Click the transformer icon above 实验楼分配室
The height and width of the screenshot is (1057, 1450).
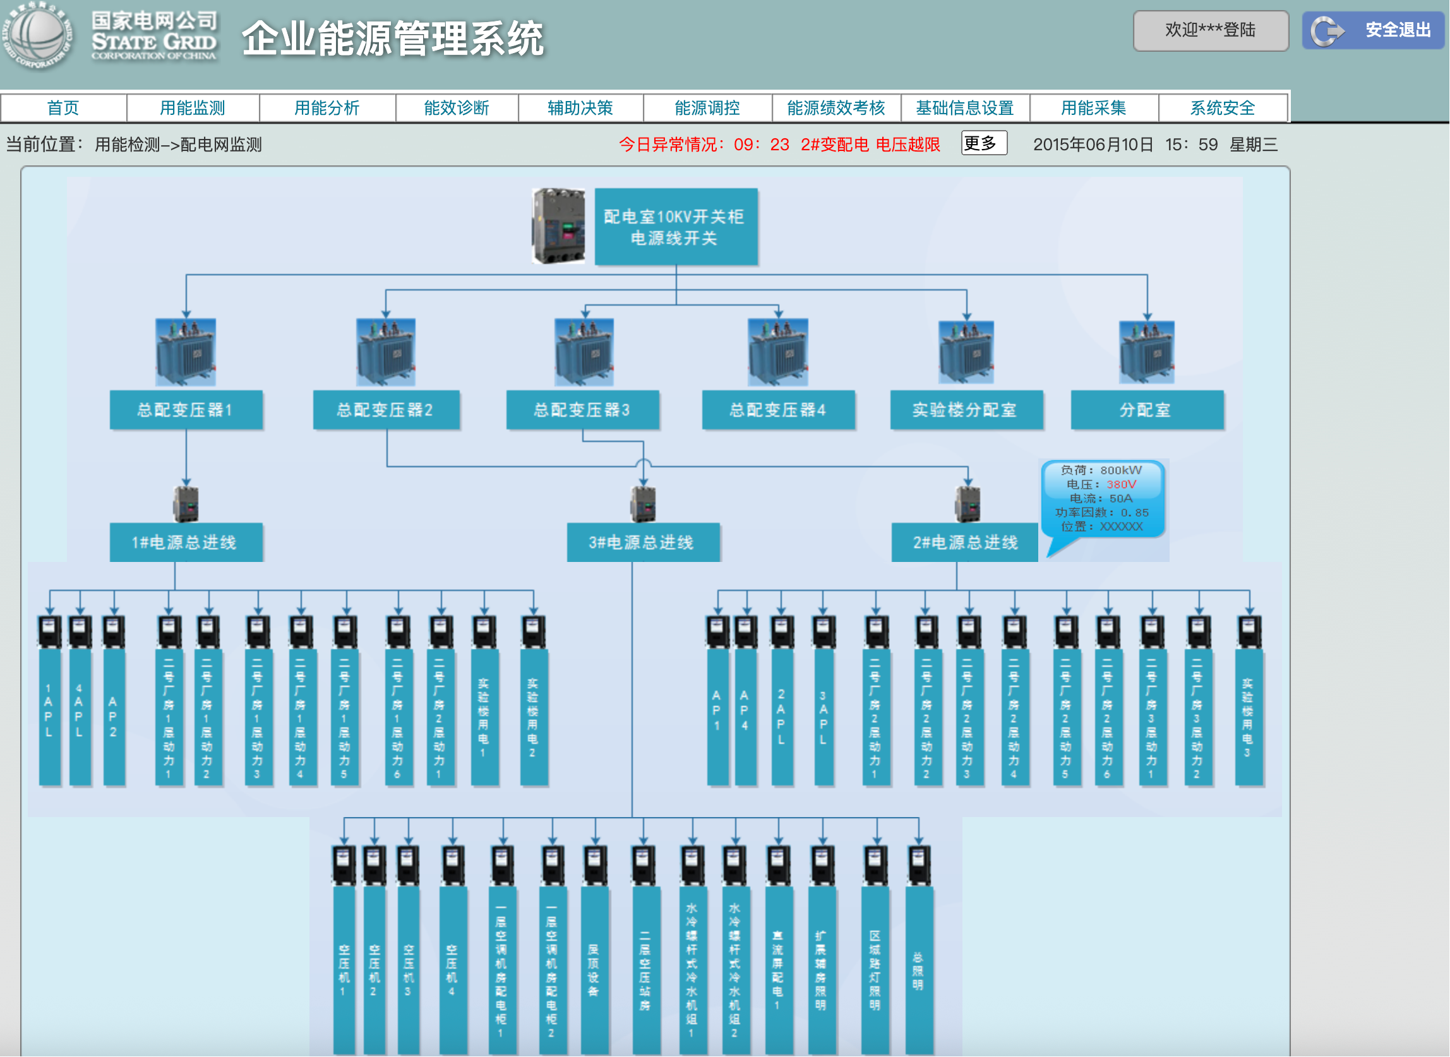pos(966,352)
